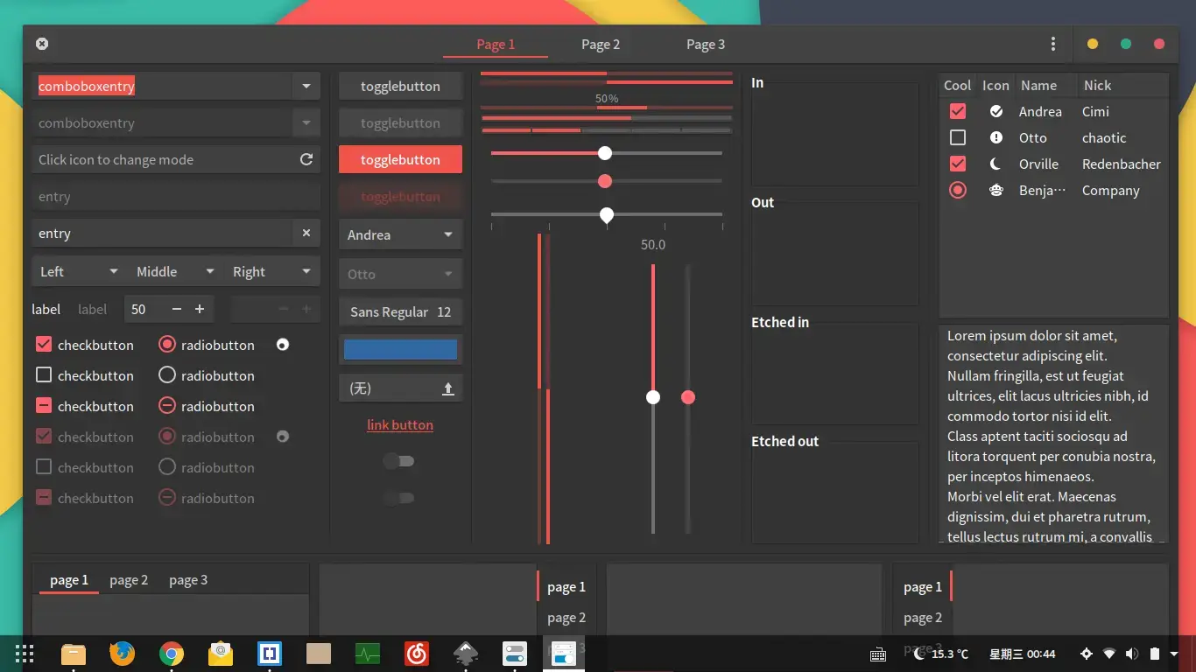Enable the Cool checkbox in Otto's row
Image resolution: width=1196 pixels, height=672 pixels.
coord(957,137)
